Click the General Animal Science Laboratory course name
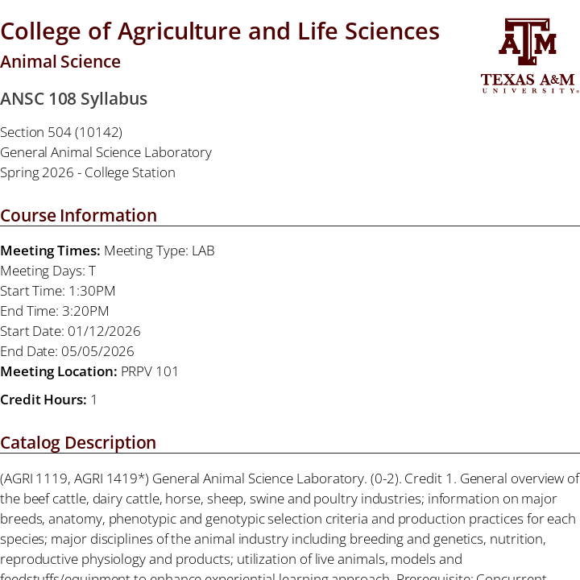The width and height of the screenshot is (580, 580). click(106, 152)
